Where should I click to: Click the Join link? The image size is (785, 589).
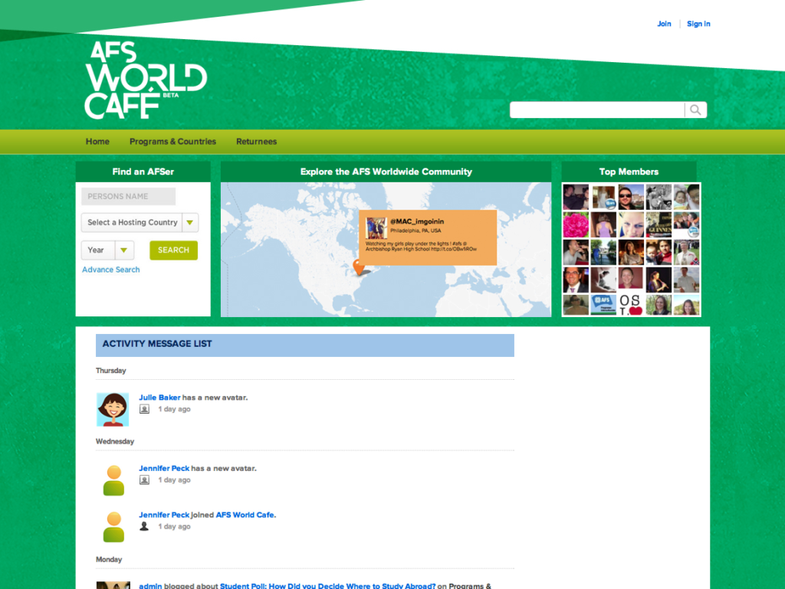tap(664, 24)
